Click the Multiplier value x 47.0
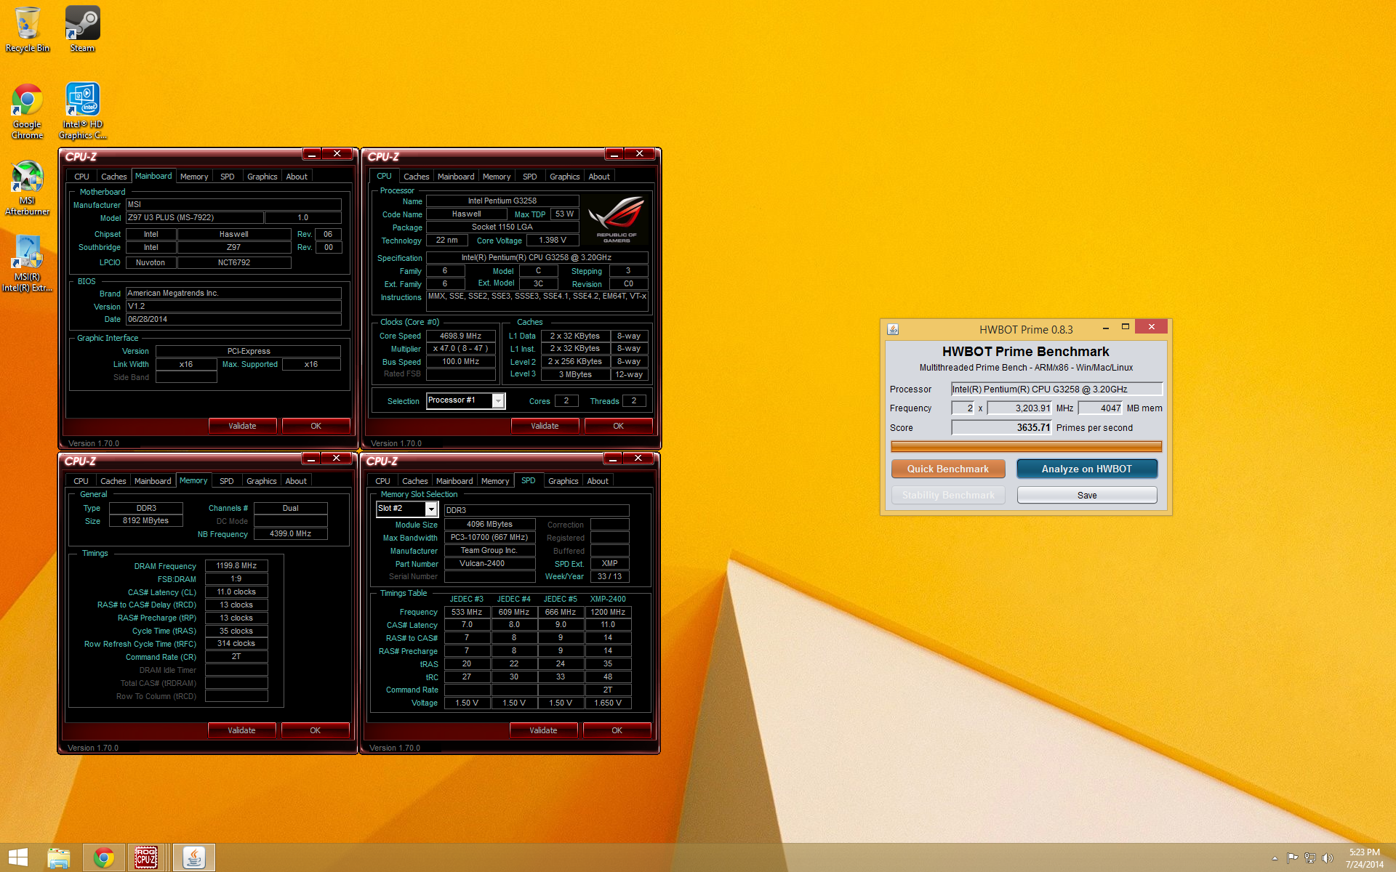This screenshot has height=872, width=1396. tap(461, 349)
